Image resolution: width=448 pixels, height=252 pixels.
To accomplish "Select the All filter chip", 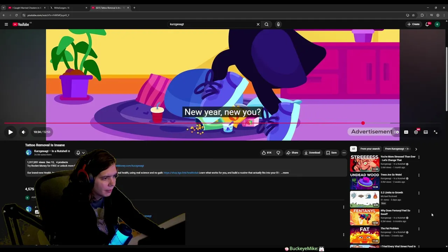I will [353, 149].
